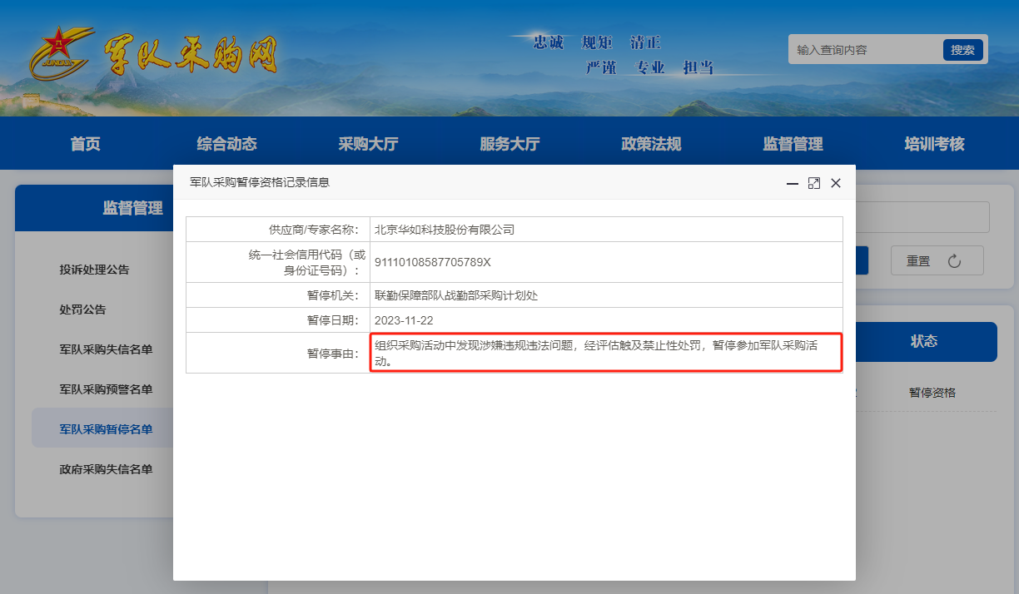Click the 暂停机关 label cell
1019x594 pixels.
click(x=278, y=295)
